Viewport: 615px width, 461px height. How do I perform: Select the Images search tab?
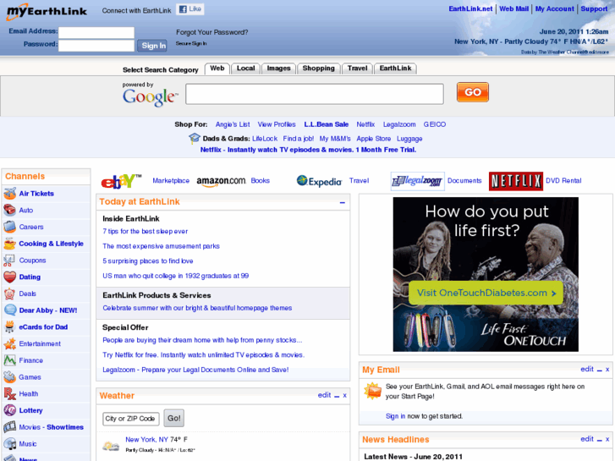(x=278, y=69)
